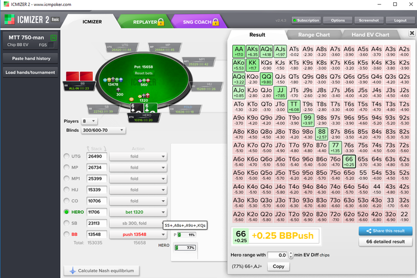Click the SB seat plate on table

tap(104, 109)
